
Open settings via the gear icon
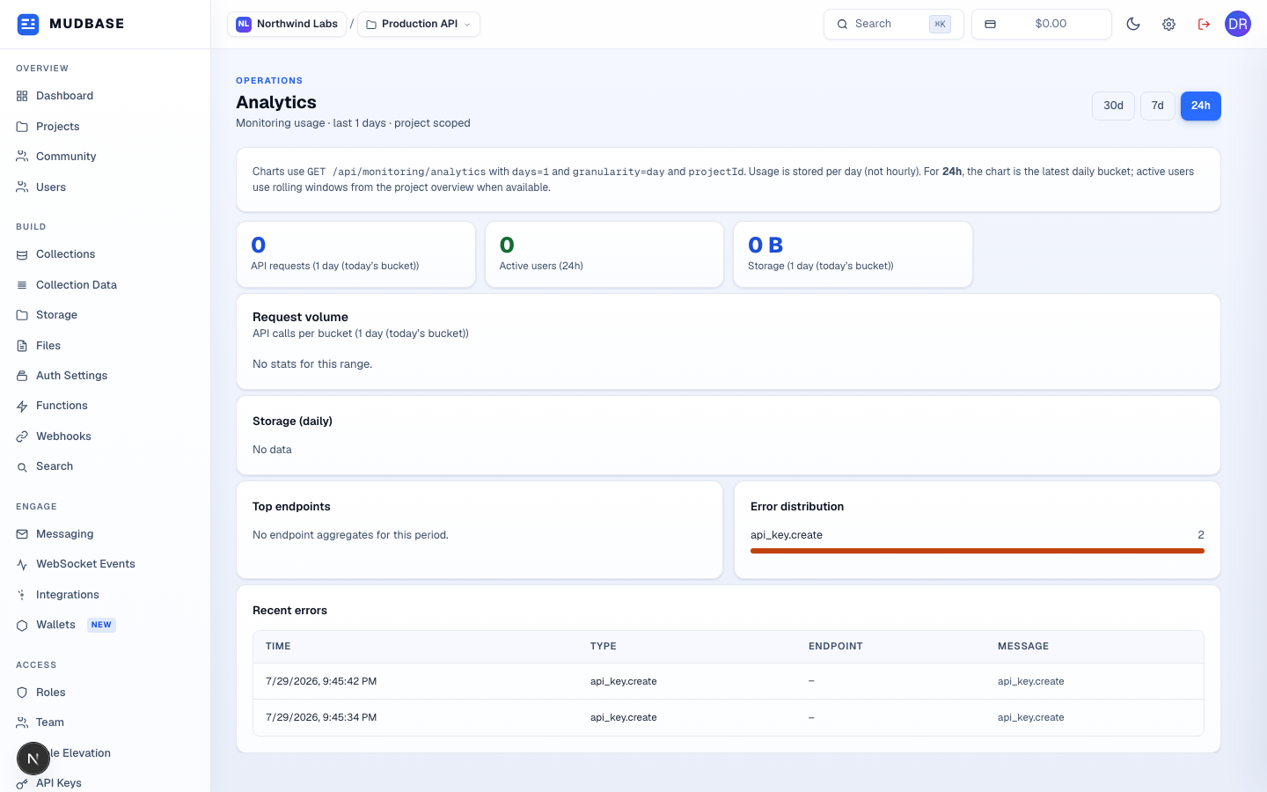coord(1168,25)
